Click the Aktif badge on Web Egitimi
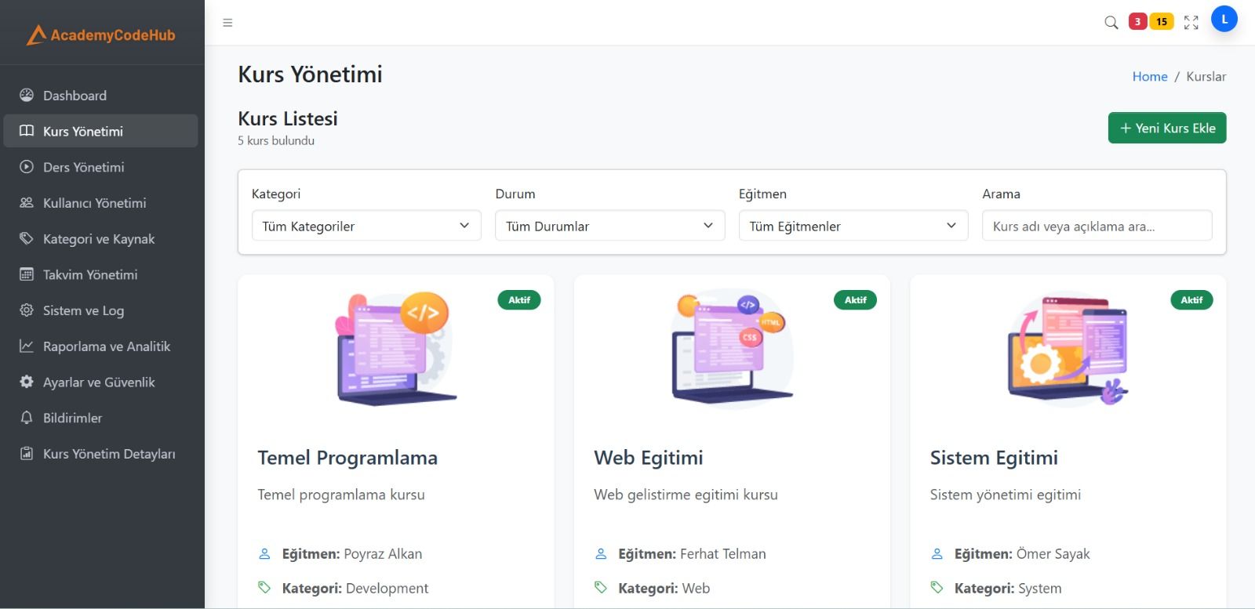1255x609 pixels. click(855, 300)
